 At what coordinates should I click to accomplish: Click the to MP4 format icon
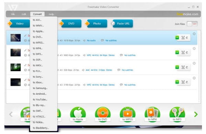(152, 115)
